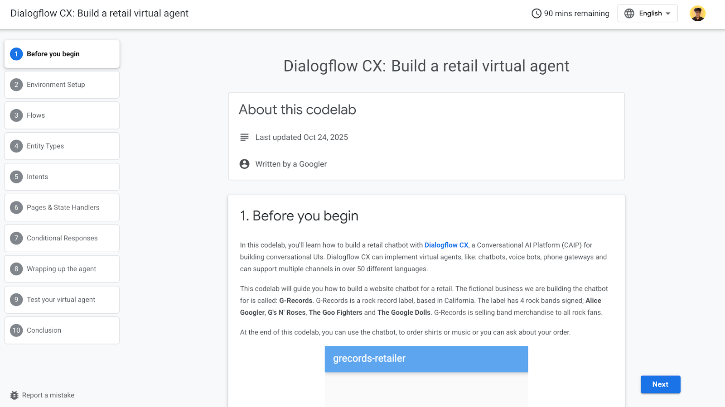Image resolution: width=725 pixels, height=407 pixels.
Task: Open Test your virtual agent step
Action: (62, 300)
